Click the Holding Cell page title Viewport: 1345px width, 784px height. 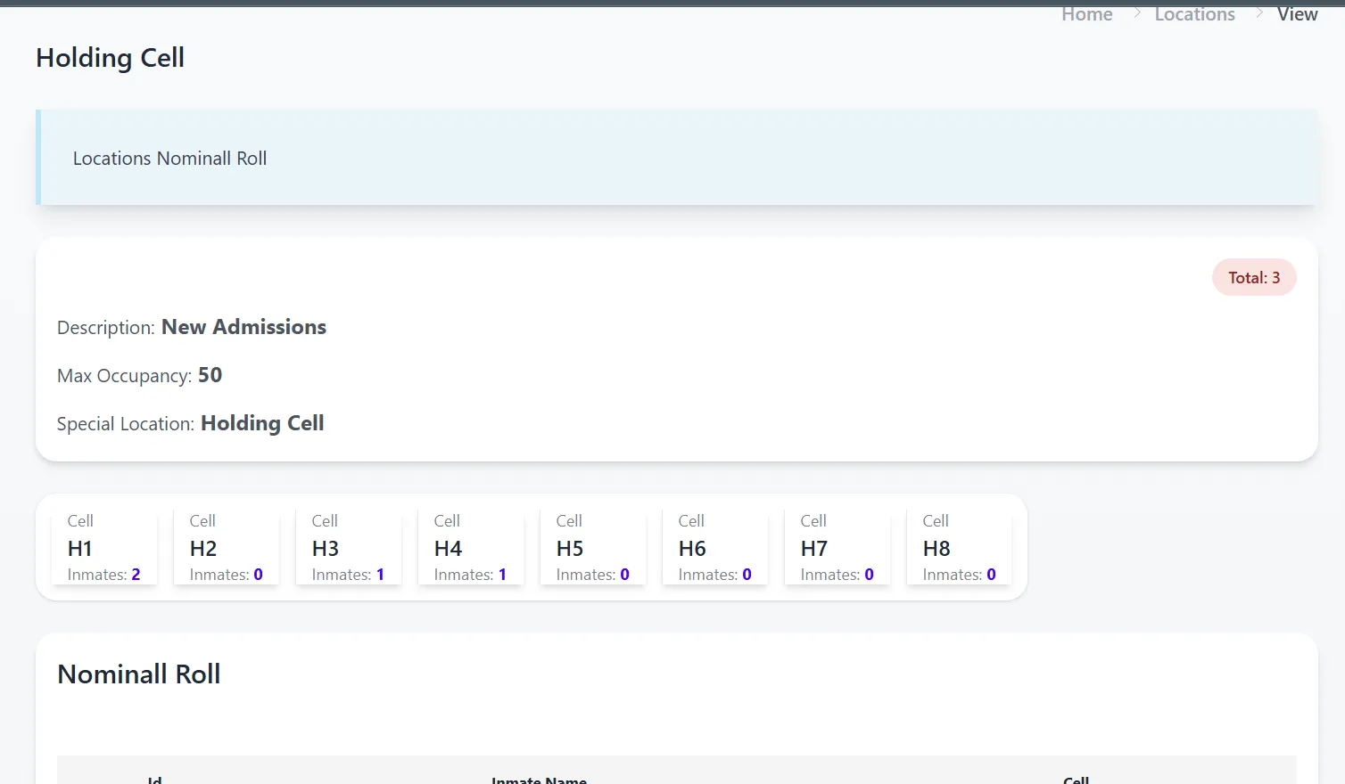(x=110, y=57)
